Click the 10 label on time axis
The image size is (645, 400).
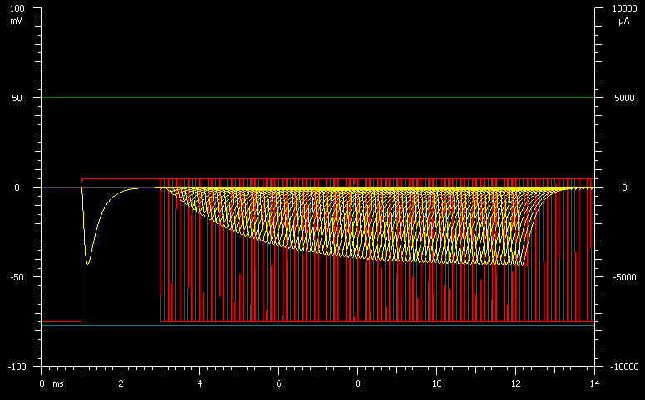pyautogui.click(x=437, y=383)
